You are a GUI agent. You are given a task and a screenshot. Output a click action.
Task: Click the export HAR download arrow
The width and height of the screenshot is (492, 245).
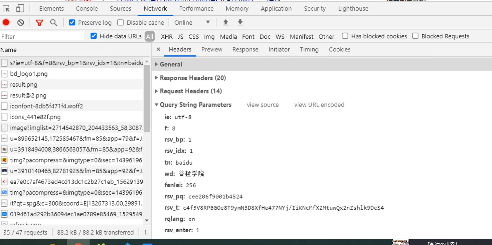[240, 23]
